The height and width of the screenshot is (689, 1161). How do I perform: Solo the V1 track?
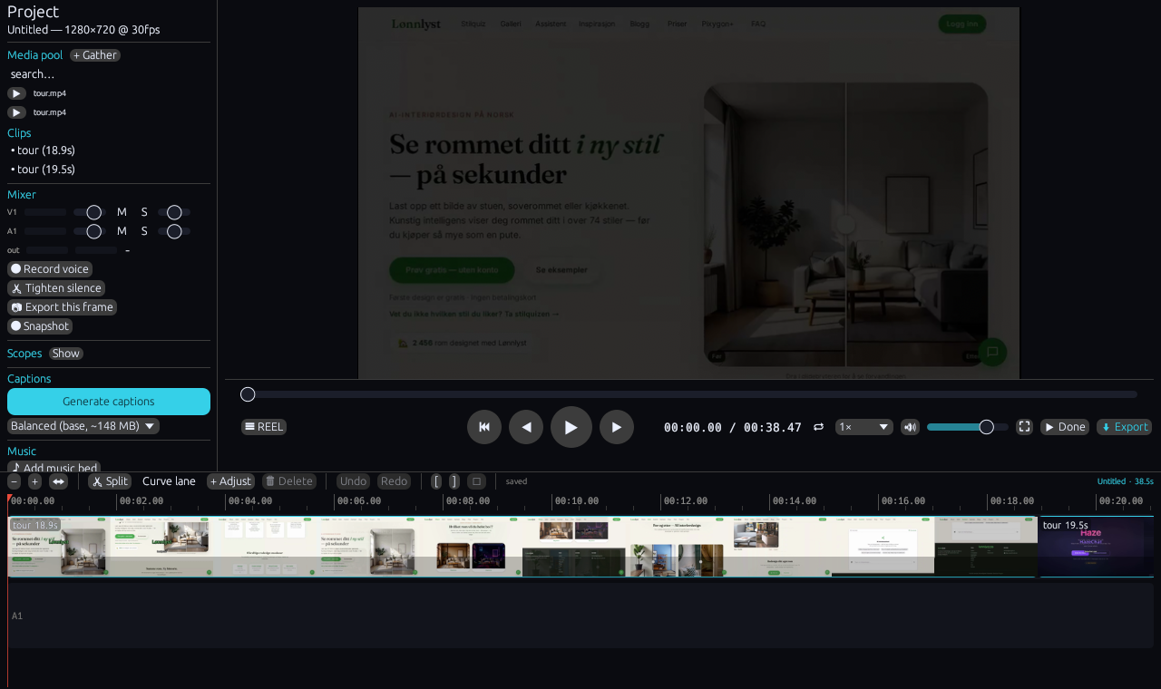click(144, 212)
